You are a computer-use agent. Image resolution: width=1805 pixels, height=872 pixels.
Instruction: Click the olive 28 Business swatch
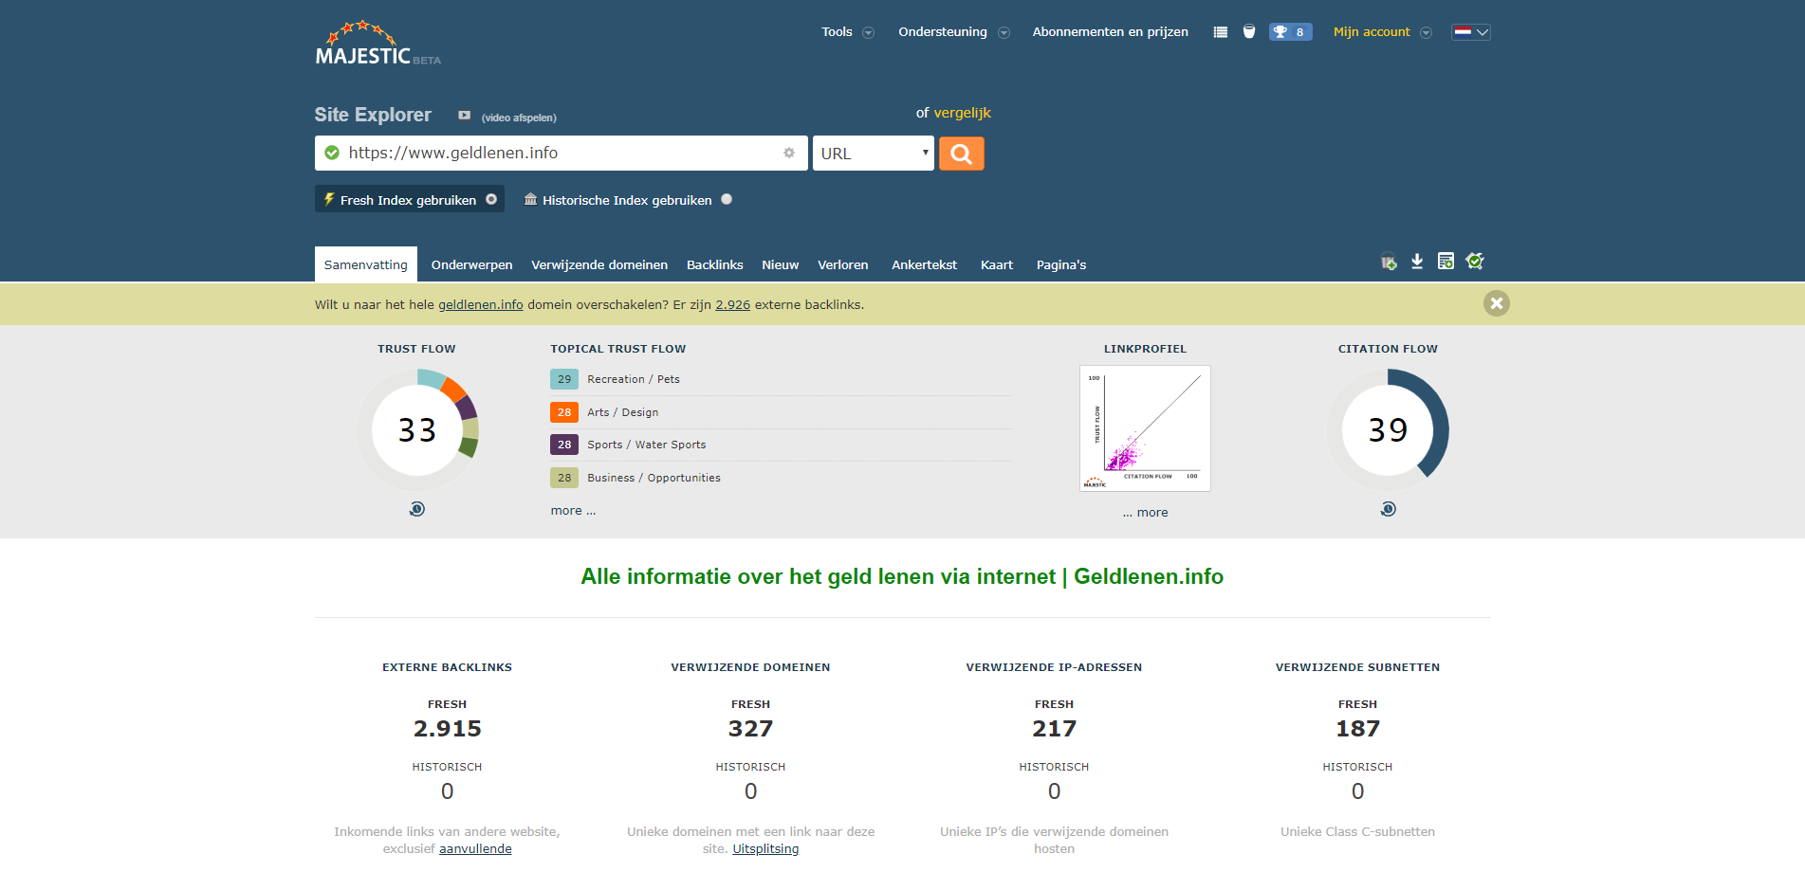pos(564,478)
